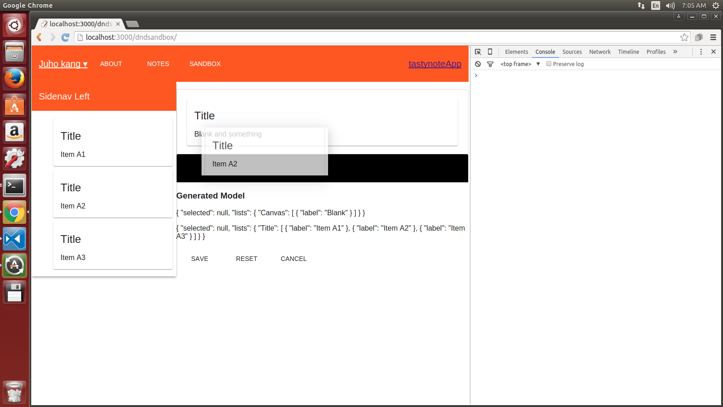Click the Canvas model JSON text line
This screenshot has width=723, height=407.
(271, 213)
